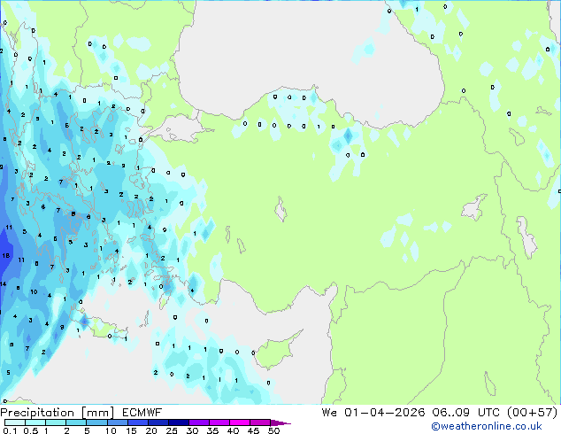Viewport: 561px width, 434px height.
Task: Click the '50' legend scale label
Action: [273, 430]
